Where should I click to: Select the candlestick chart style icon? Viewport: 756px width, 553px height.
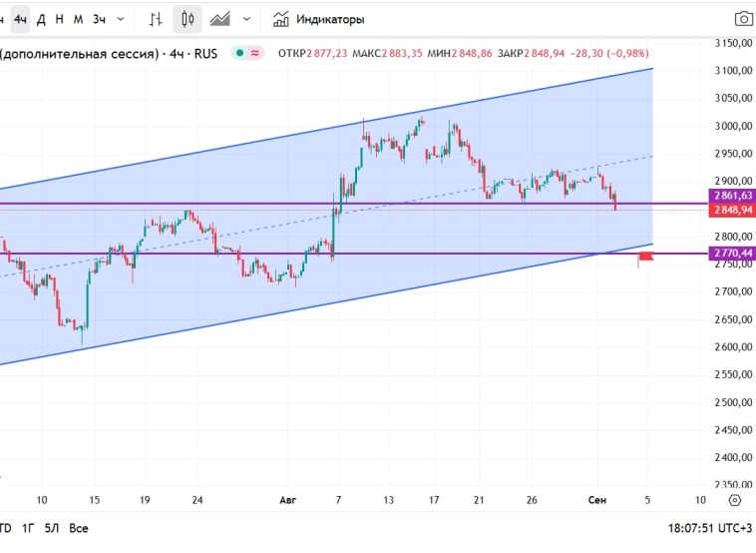187,19
